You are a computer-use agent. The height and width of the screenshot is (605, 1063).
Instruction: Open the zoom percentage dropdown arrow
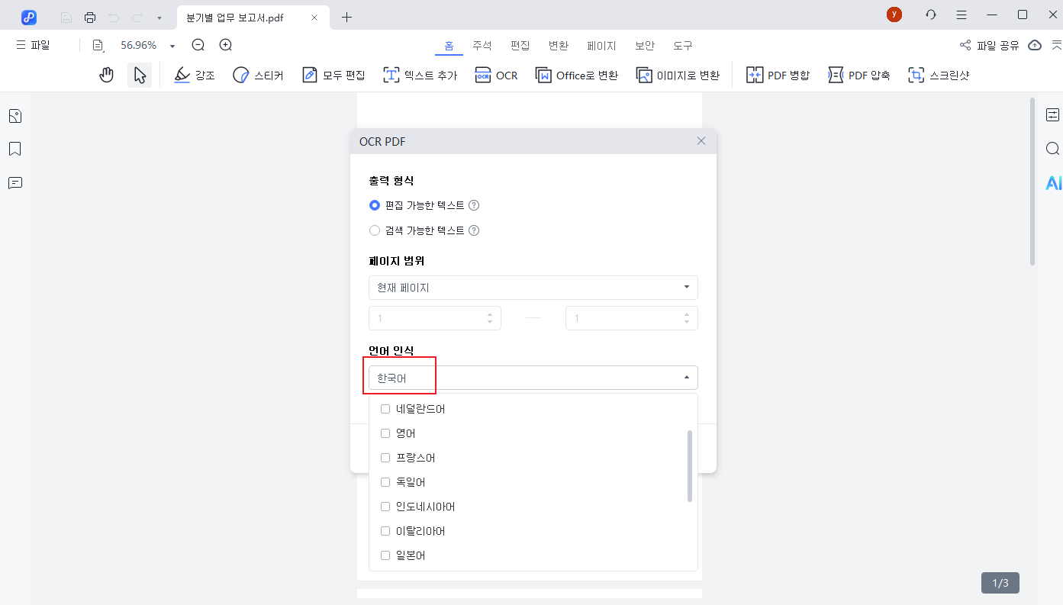point(172,46)
